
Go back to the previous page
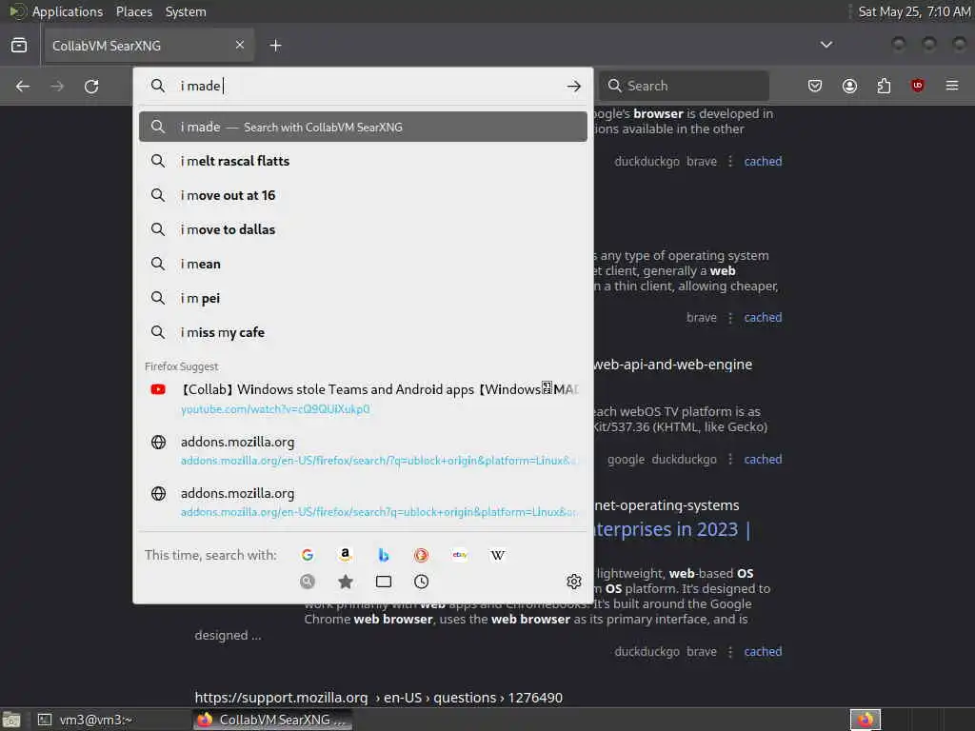coord(23,86)
